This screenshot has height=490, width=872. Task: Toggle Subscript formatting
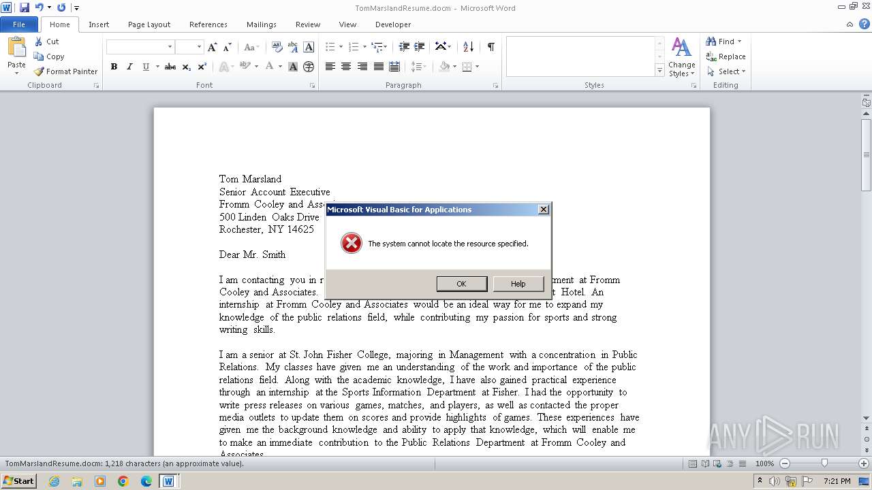tap(187, 67)
